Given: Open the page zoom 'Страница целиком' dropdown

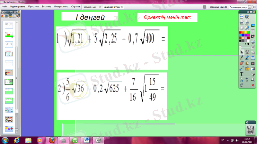Looking at the screenshot, I should pyautogui.click(x=240, y=7).
